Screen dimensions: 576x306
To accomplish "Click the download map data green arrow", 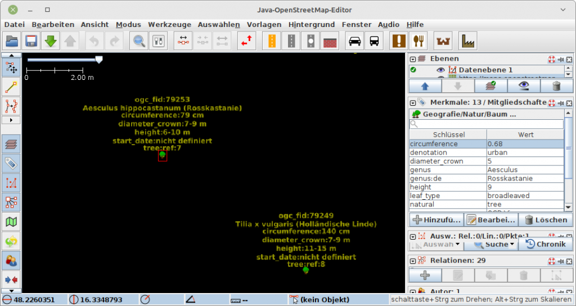I will coord(51,41).
